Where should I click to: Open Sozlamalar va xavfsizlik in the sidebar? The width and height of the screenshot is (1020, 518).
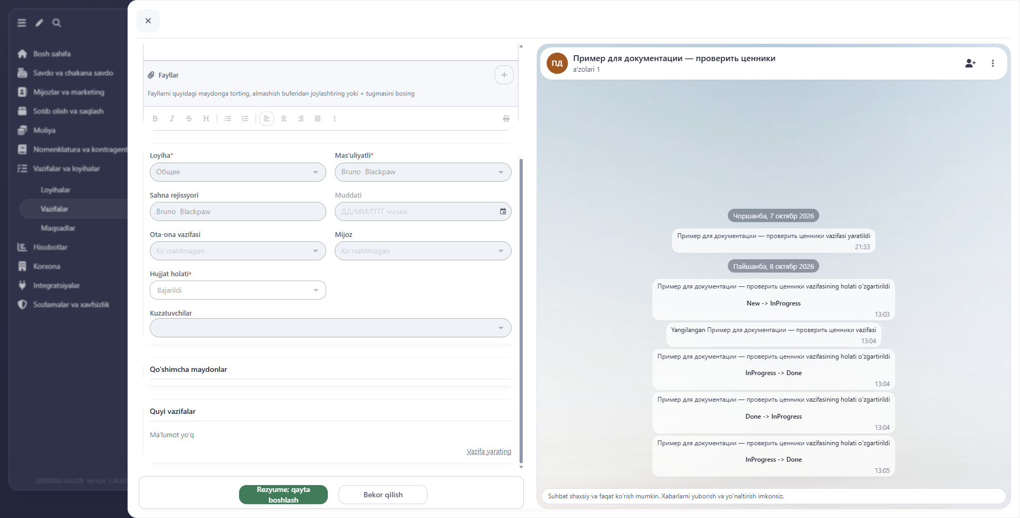pos(71,304)
